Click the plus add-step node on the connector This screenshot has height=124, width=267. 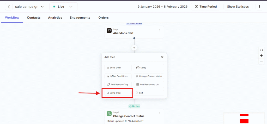134,48
